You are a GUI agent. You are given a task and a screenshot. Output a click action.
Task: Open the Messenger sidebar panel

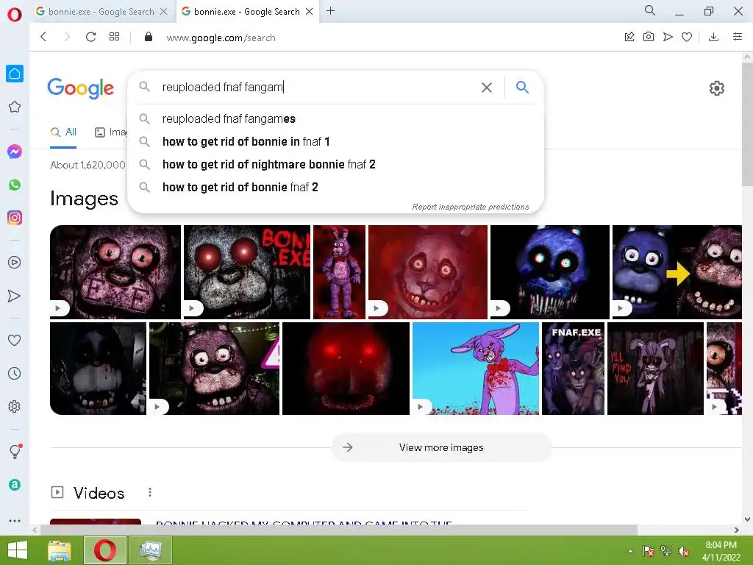click(x=15, y=152)
